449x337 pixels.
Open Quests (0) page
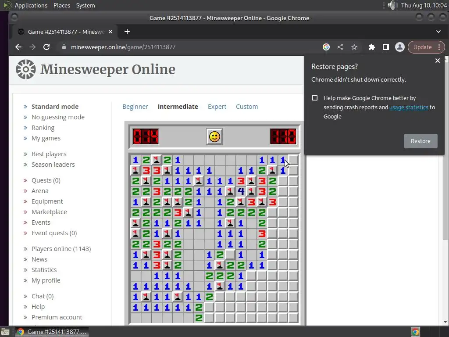coord(46,180)
